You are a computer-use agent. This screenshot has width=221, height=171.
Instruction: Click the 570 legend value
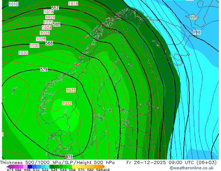[x=81, y=170]
